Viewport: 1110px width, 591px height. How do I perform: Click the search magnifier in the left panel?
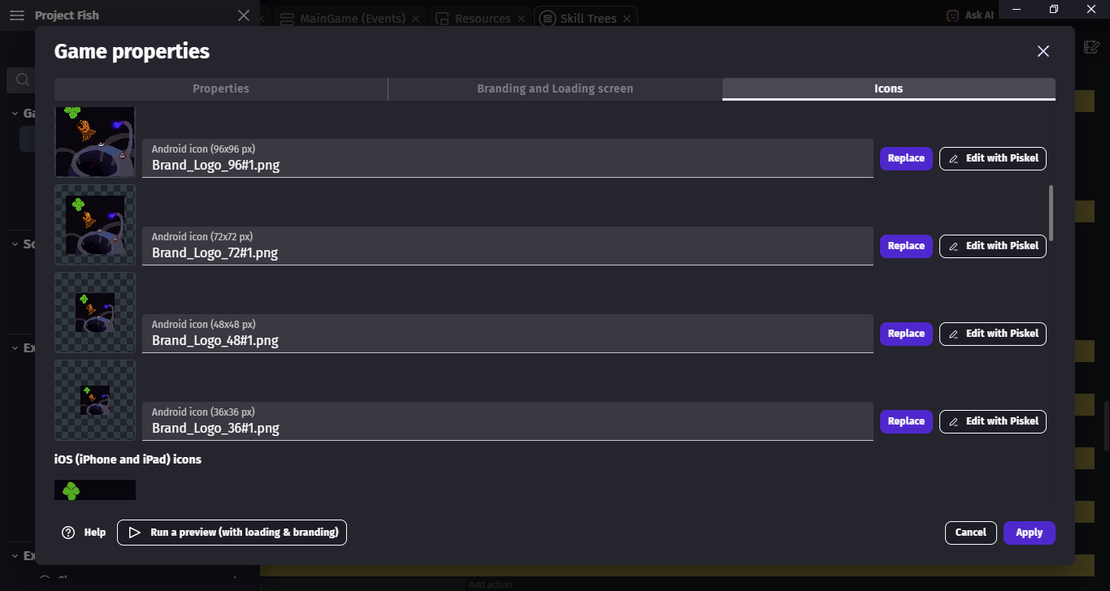[x=22, y=80]
